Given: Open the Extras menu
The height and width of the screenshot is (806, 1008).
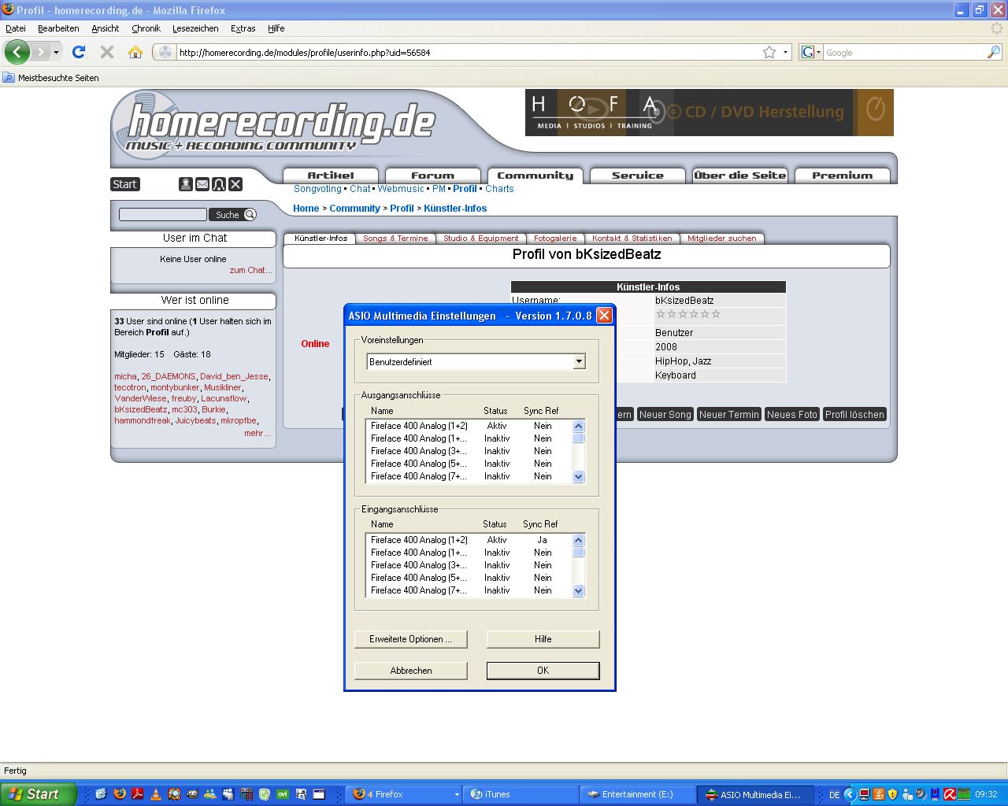Looking at the screenshot, I should [x=243, y=28].
